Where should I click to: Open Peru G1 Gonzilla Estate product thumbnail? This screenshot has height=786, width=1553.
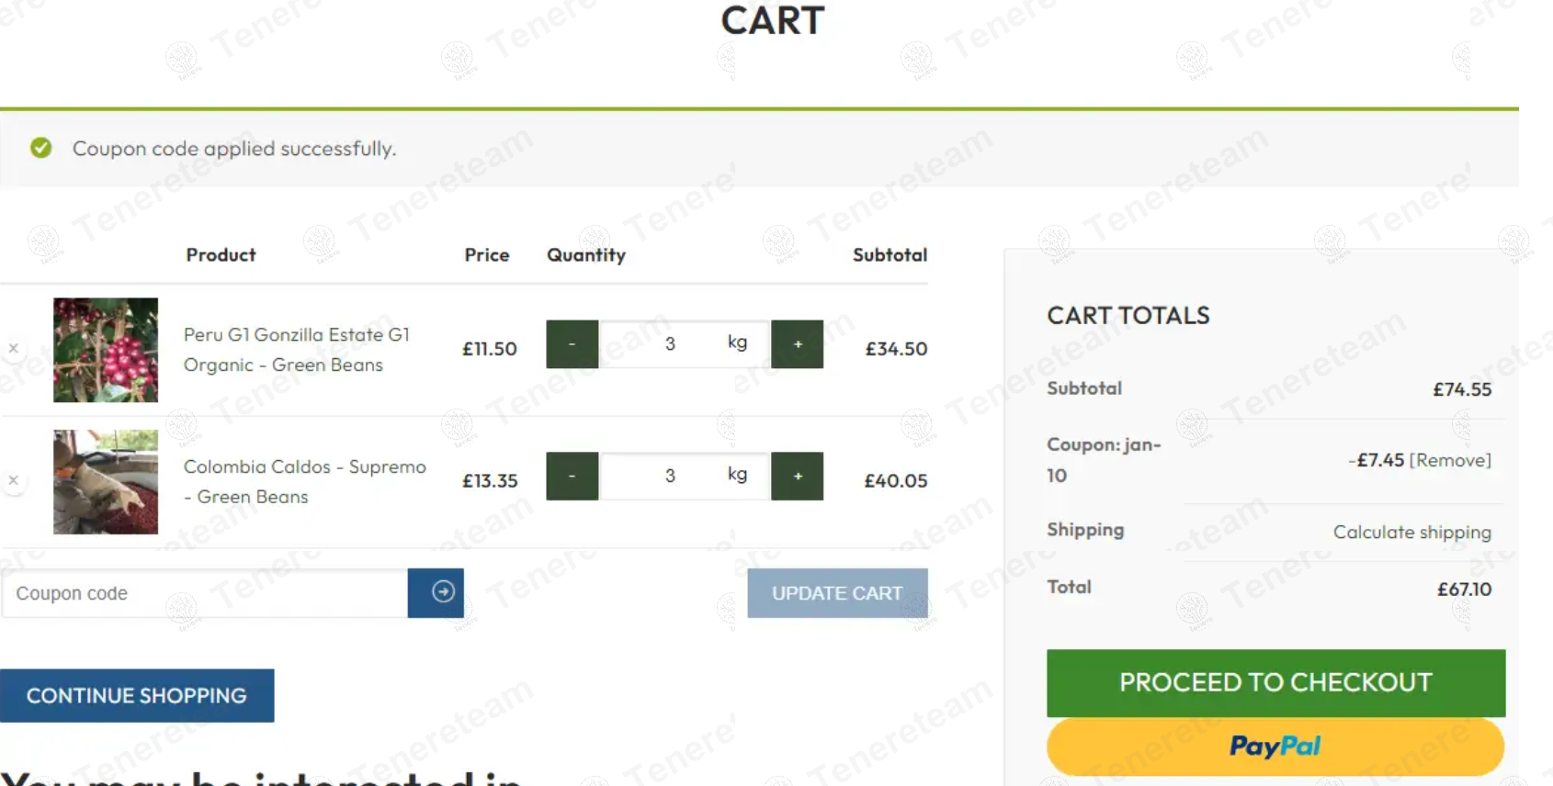[x=106, y=350]
